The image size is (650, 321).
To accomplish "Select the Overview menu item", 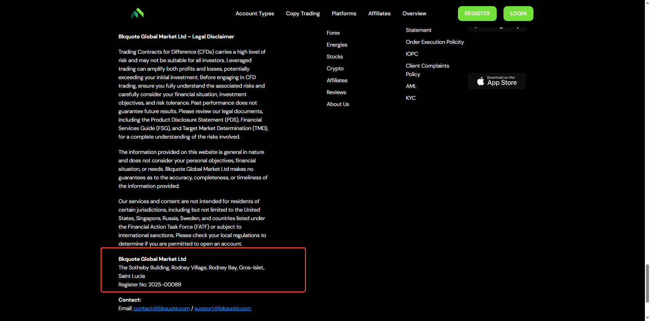I will click(414, 14).
